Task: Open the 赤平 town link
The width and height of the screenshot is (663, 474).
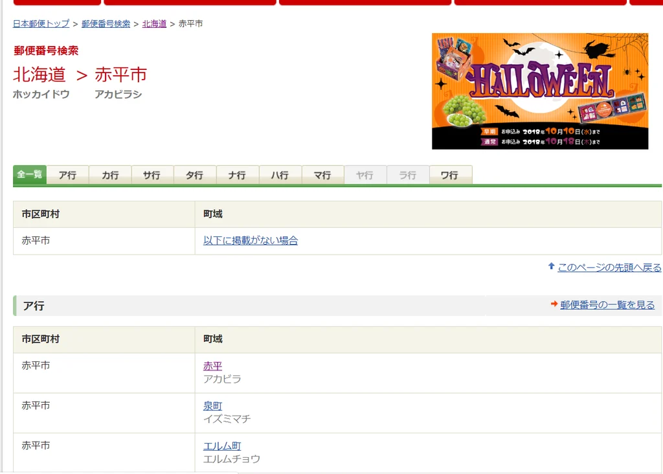Action: (x=212, y=366)
